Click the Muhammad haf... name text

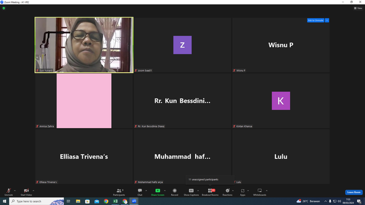pos(182,157)
